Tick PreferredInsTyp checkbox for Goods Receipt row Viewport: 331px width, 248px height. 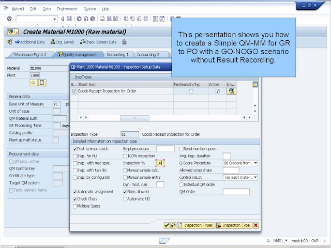[x=191, y=91]
